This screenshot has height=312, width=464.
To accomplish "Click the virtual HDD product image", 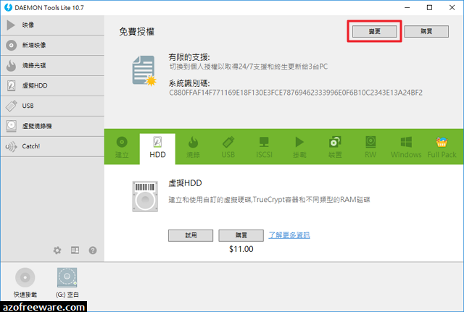I will tap(145, 196).
